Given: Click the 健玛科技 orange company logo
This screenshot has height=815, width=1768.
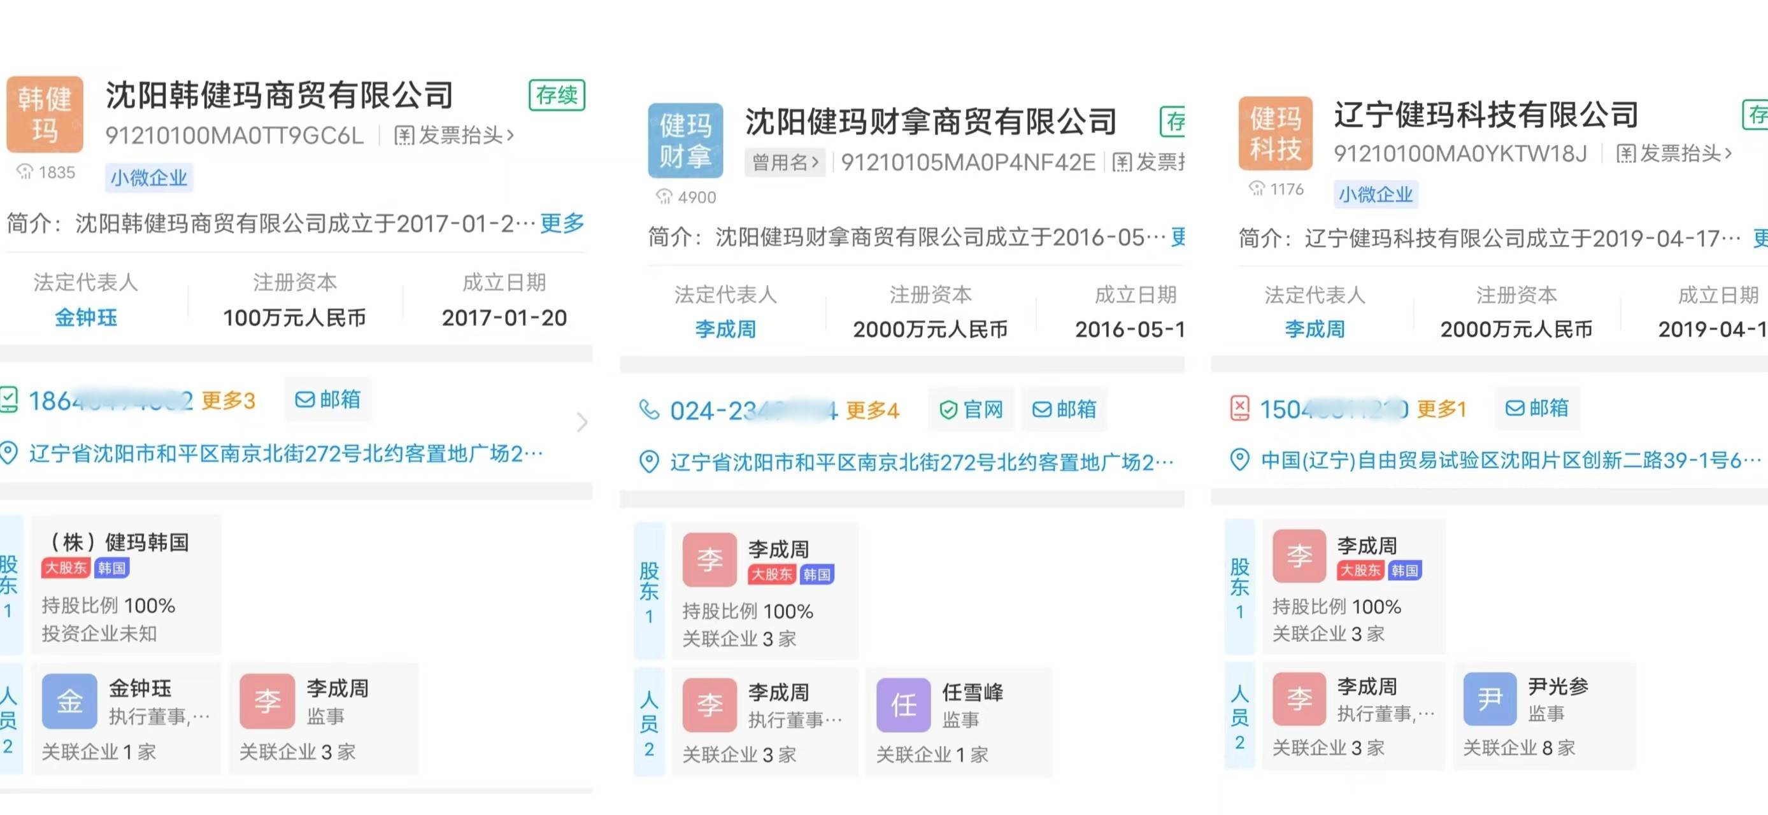Looking at the screenshot, I should click(1275, 133).
